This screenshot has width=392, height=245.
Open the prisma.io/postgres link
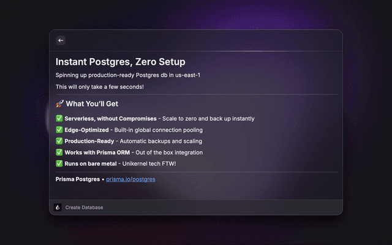click(130, 179)
